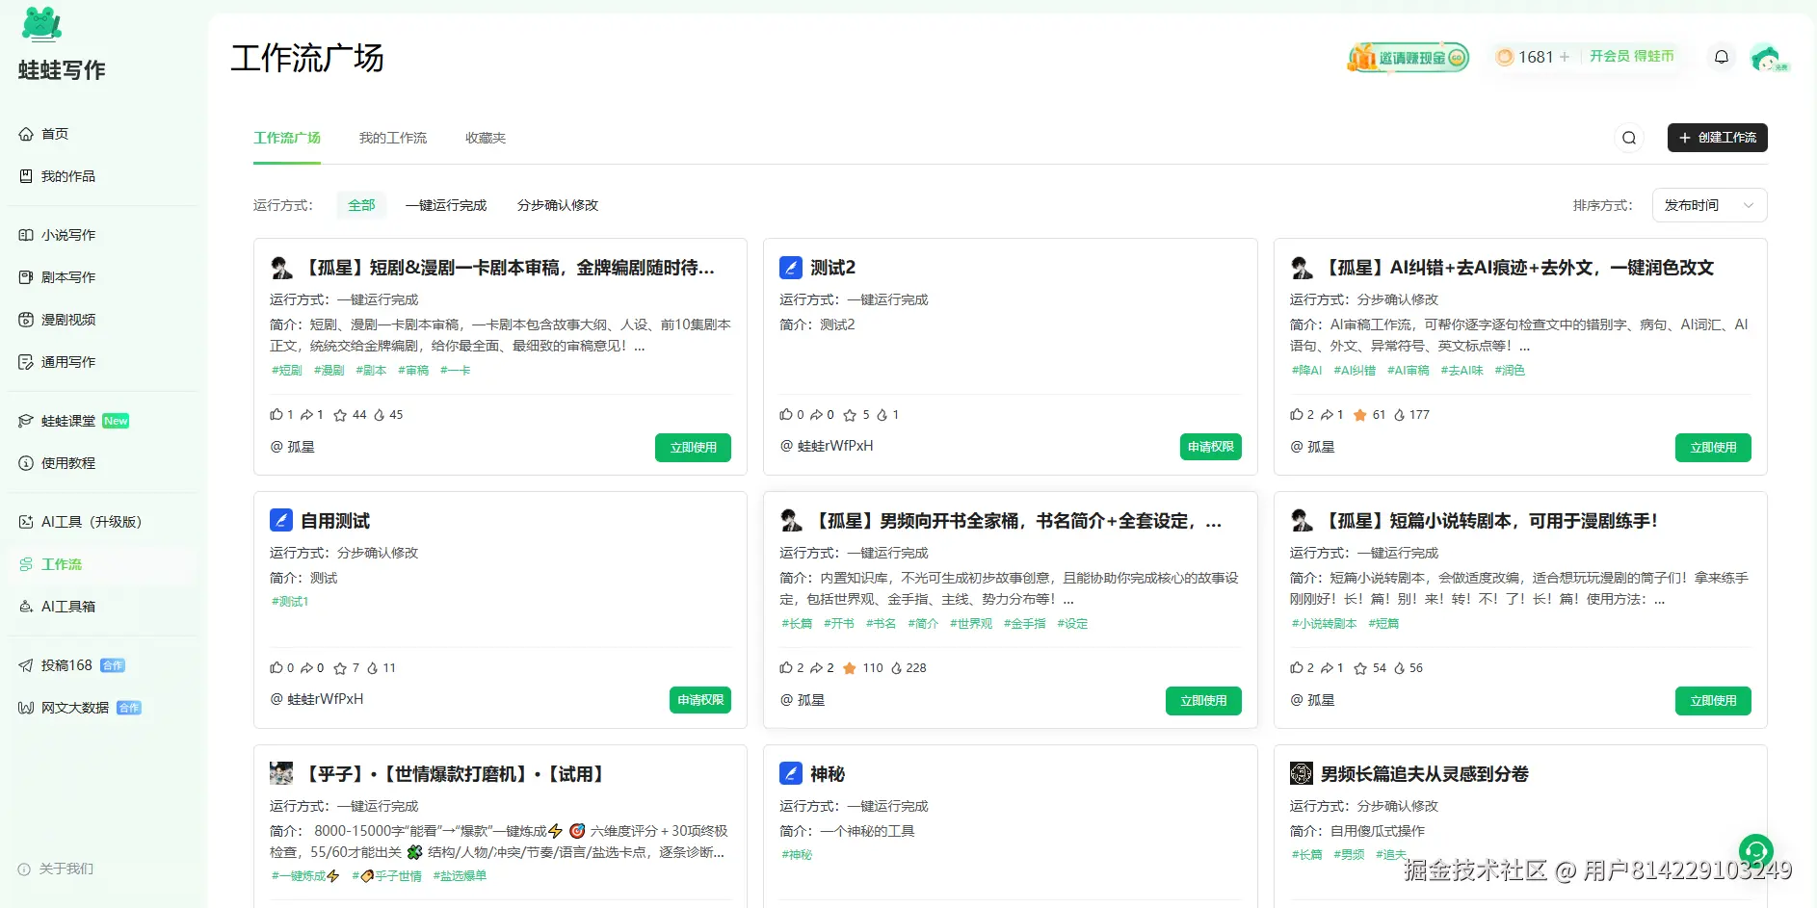The width and height of the screenshot is (1817, 908).
Task: Click 立即使用 on 短剧&漫剧一卡剧本审稿 card
Action: tap(693, 447)
